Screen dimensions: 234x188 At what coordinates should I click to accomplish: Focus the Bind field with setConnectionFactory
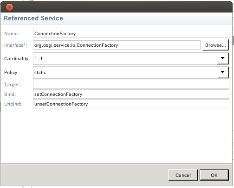(x=131, y=94)
